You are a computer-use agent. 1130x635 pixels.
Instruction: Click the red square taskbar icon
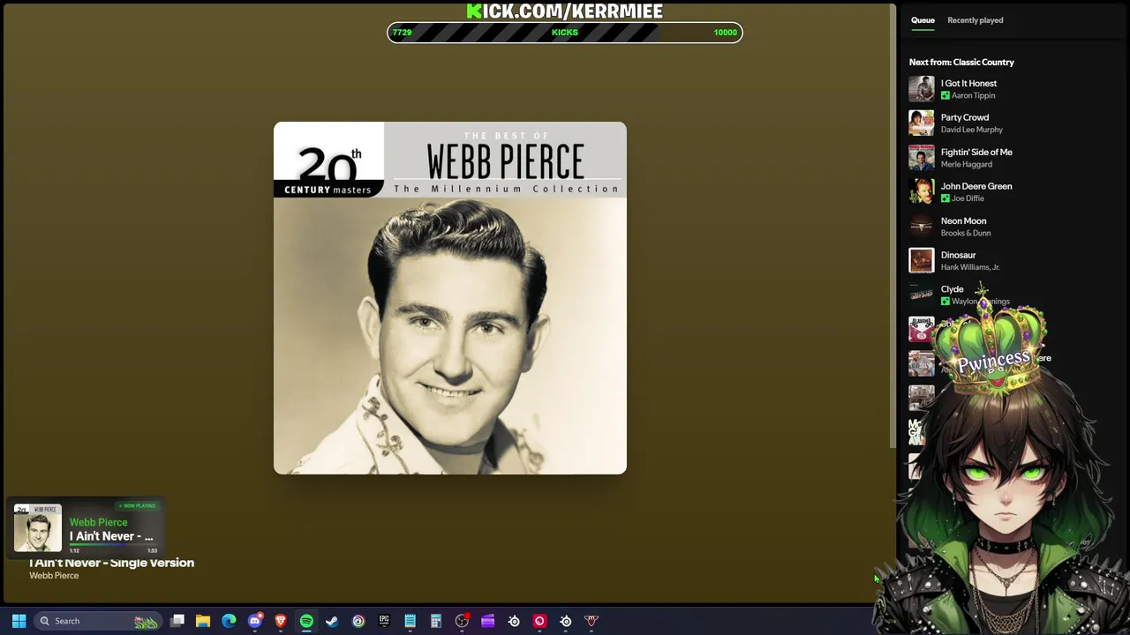539,621
